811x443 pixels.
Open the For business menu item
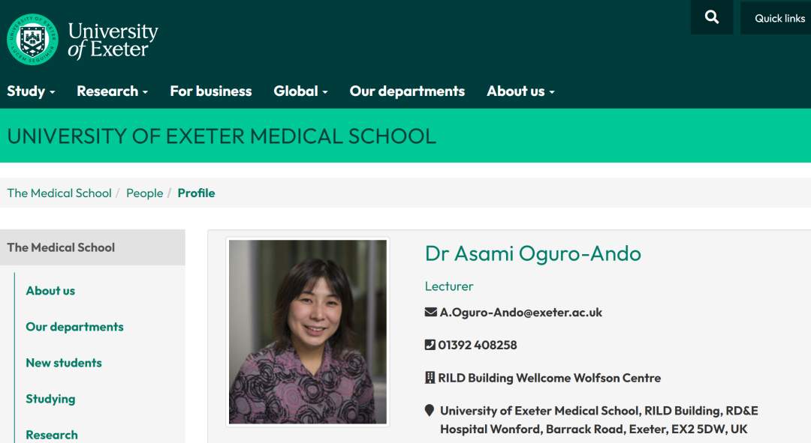click(x=211, y=91)
